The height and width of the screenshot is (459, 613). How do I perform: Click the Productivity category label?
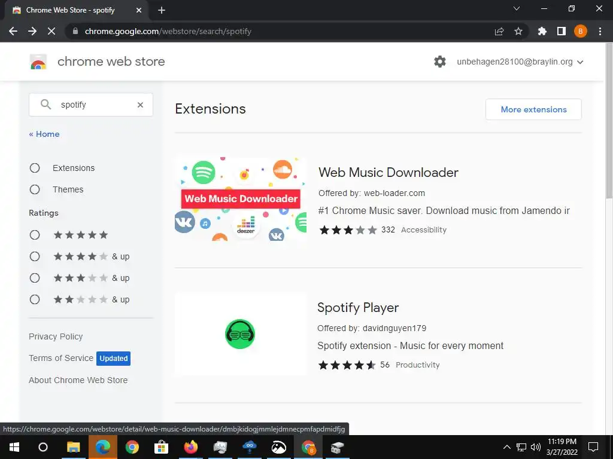(x=417, y=365)
